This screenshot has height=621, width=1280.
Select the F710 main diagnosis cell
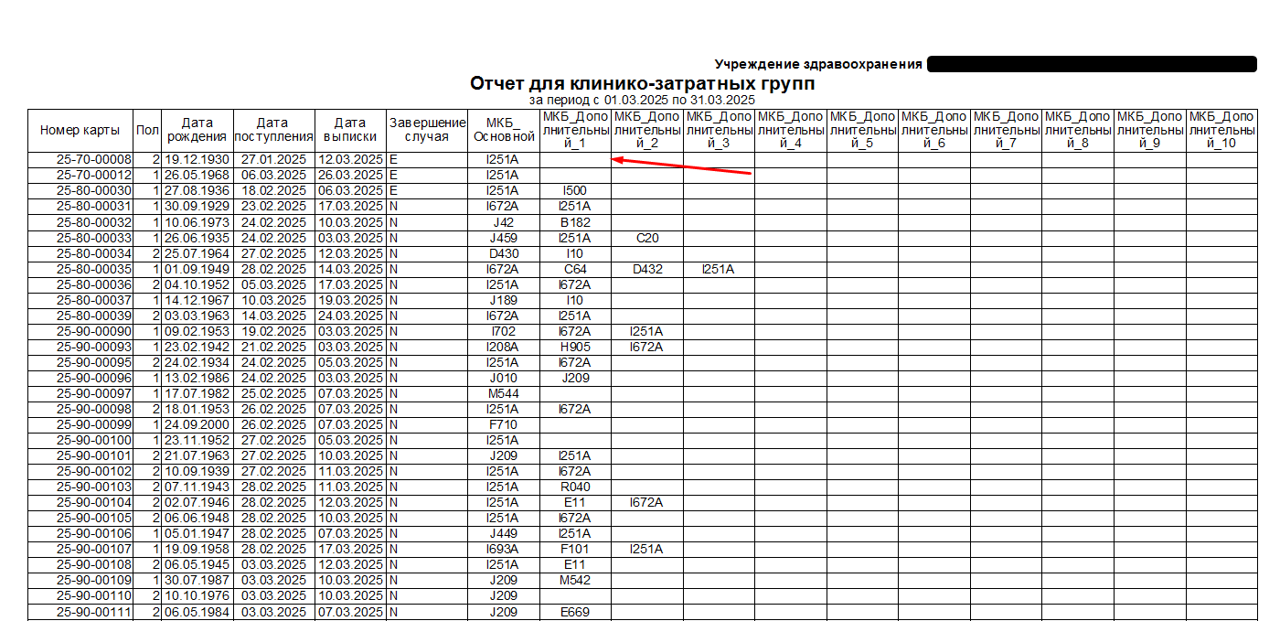pos(503,424)
